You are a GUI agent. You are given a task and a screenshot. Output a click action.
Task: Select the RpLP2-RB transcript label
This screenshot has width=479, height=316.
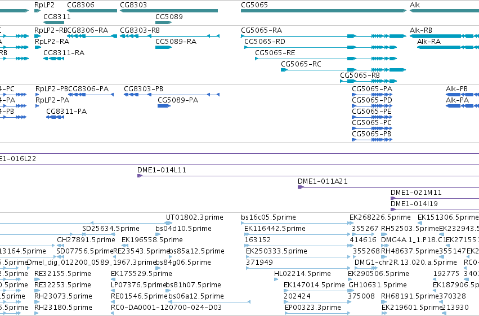[51, 30]
